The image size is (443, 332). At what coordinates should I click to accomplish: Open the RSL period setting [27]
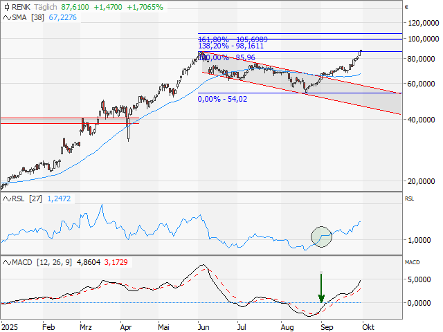(x=38, y=199)
